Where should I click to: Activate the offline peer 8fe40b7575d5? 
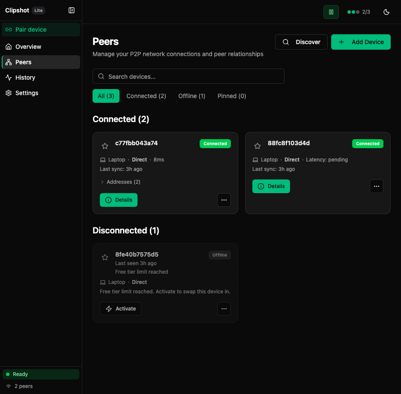[x=120, y=308]
